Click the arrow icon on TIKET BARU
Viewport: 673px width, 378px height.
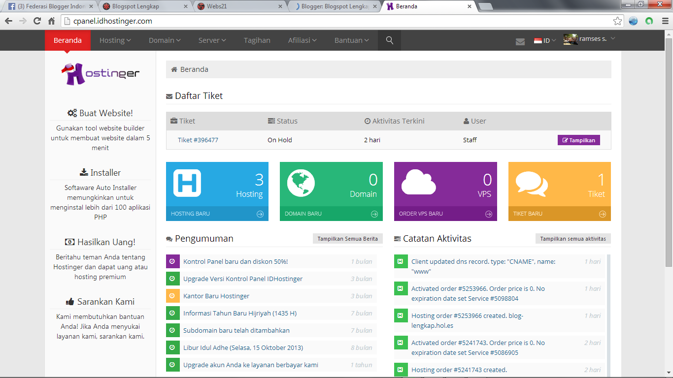point(602,214)
